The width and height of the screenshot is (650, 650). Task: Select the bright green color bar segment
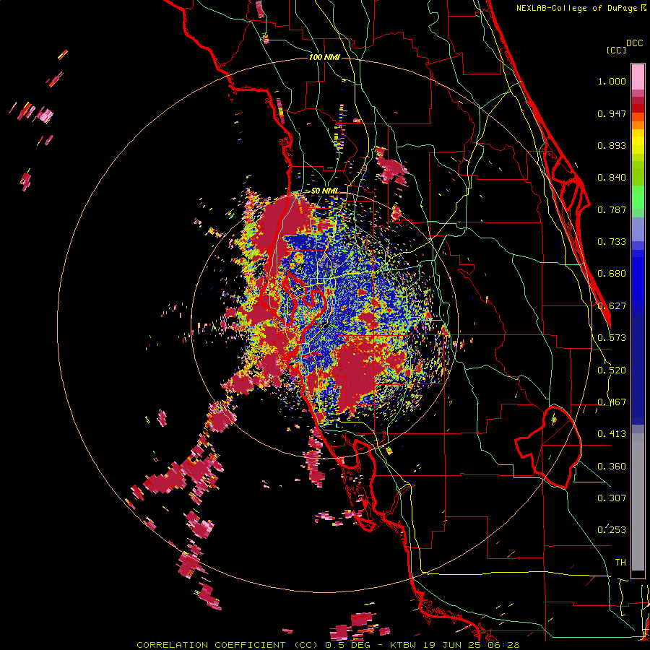coord(638,197)
